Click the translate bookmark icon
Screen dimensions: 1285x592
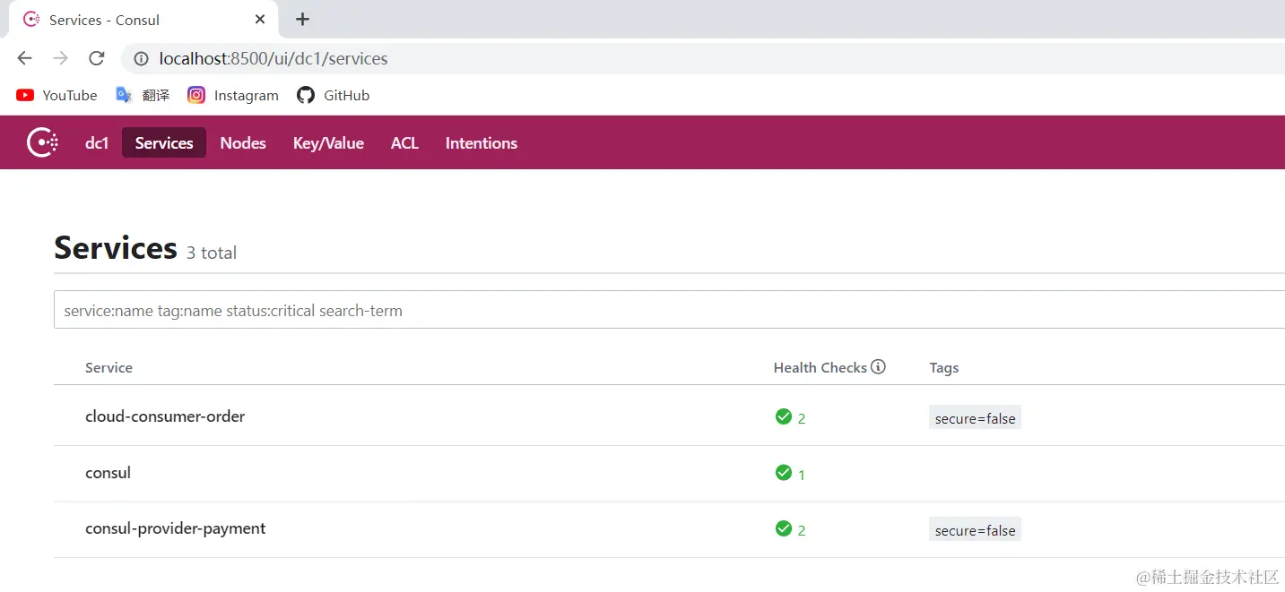124,95
